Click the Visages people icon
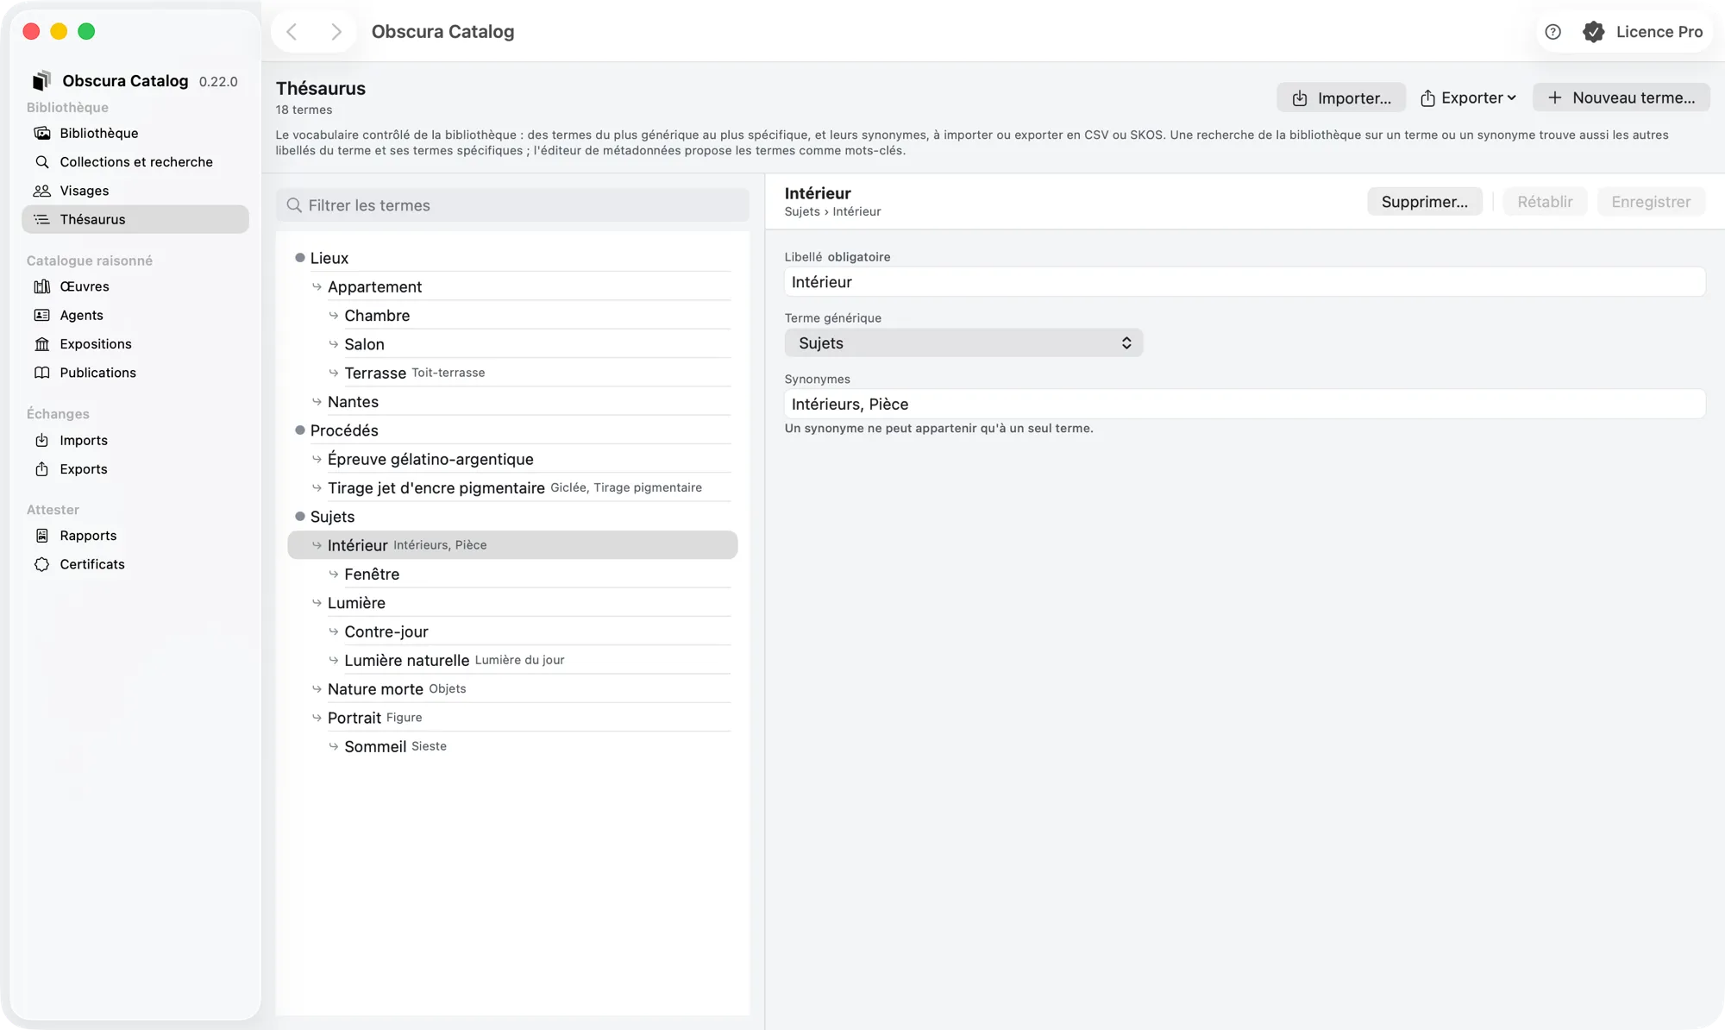 click(41, 191)
